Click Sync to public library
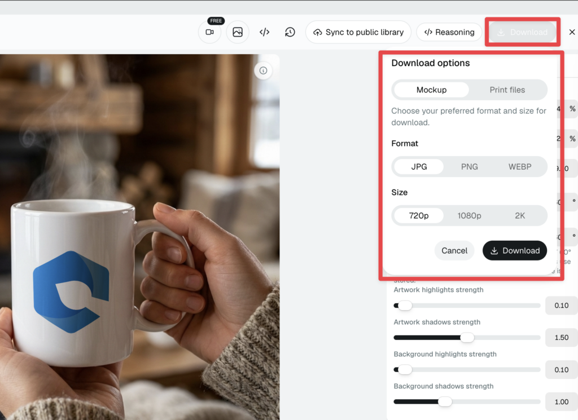 coord(358,32)
